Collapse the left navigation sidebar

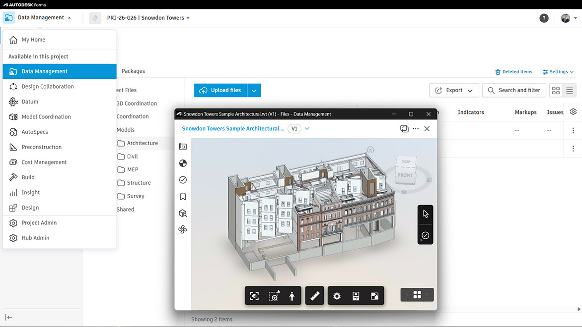coord(9,318)
